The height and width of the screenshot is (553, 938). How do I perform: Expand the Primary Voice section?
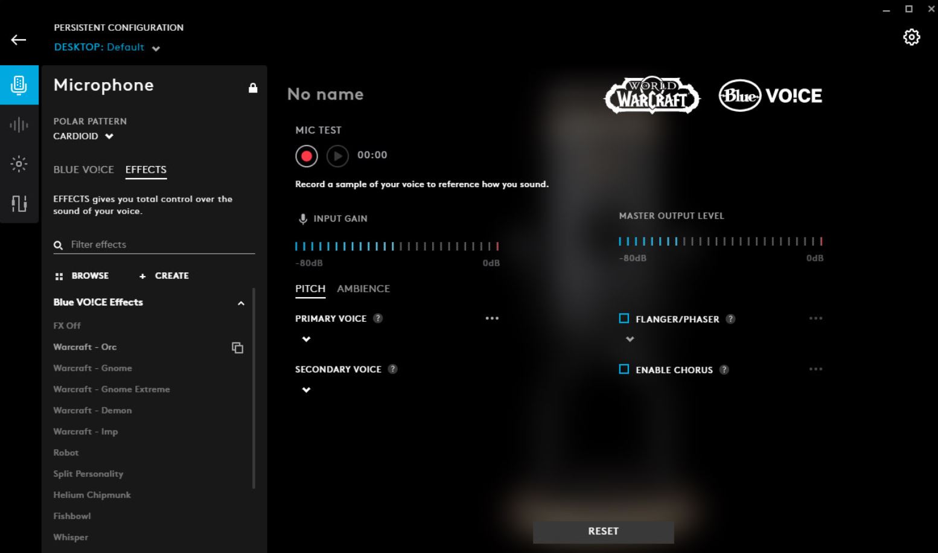pos(306,339)
